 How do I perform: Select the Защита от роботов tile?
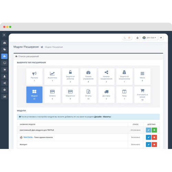70,77
